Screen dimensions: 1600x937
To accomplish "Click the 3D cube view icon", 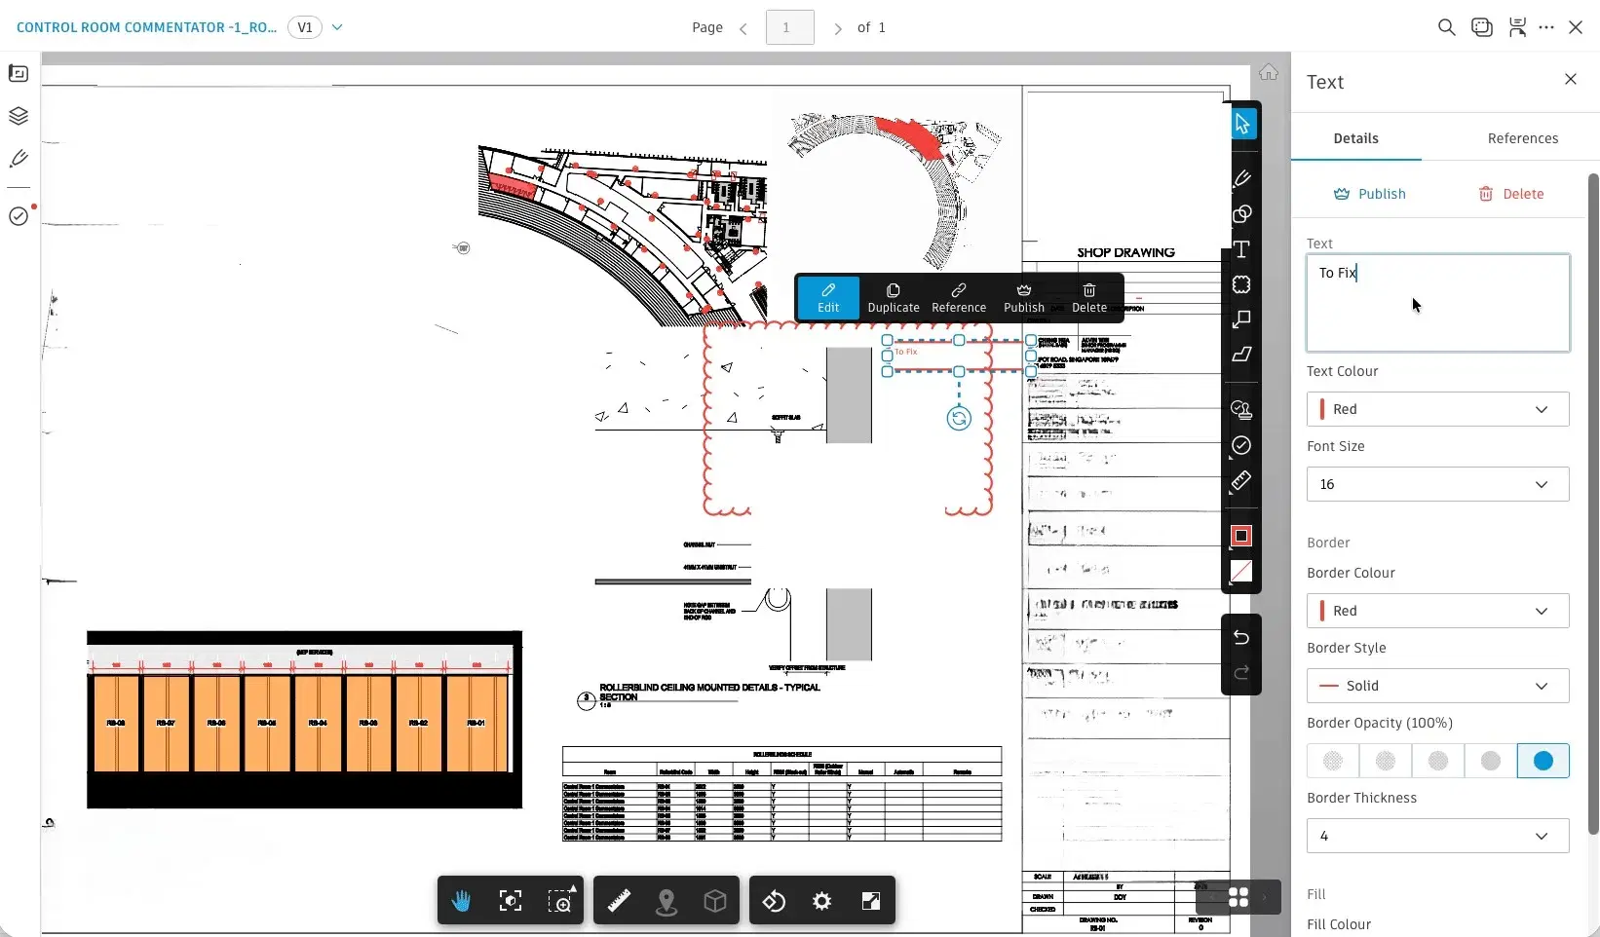I will [x=715, y=901].
